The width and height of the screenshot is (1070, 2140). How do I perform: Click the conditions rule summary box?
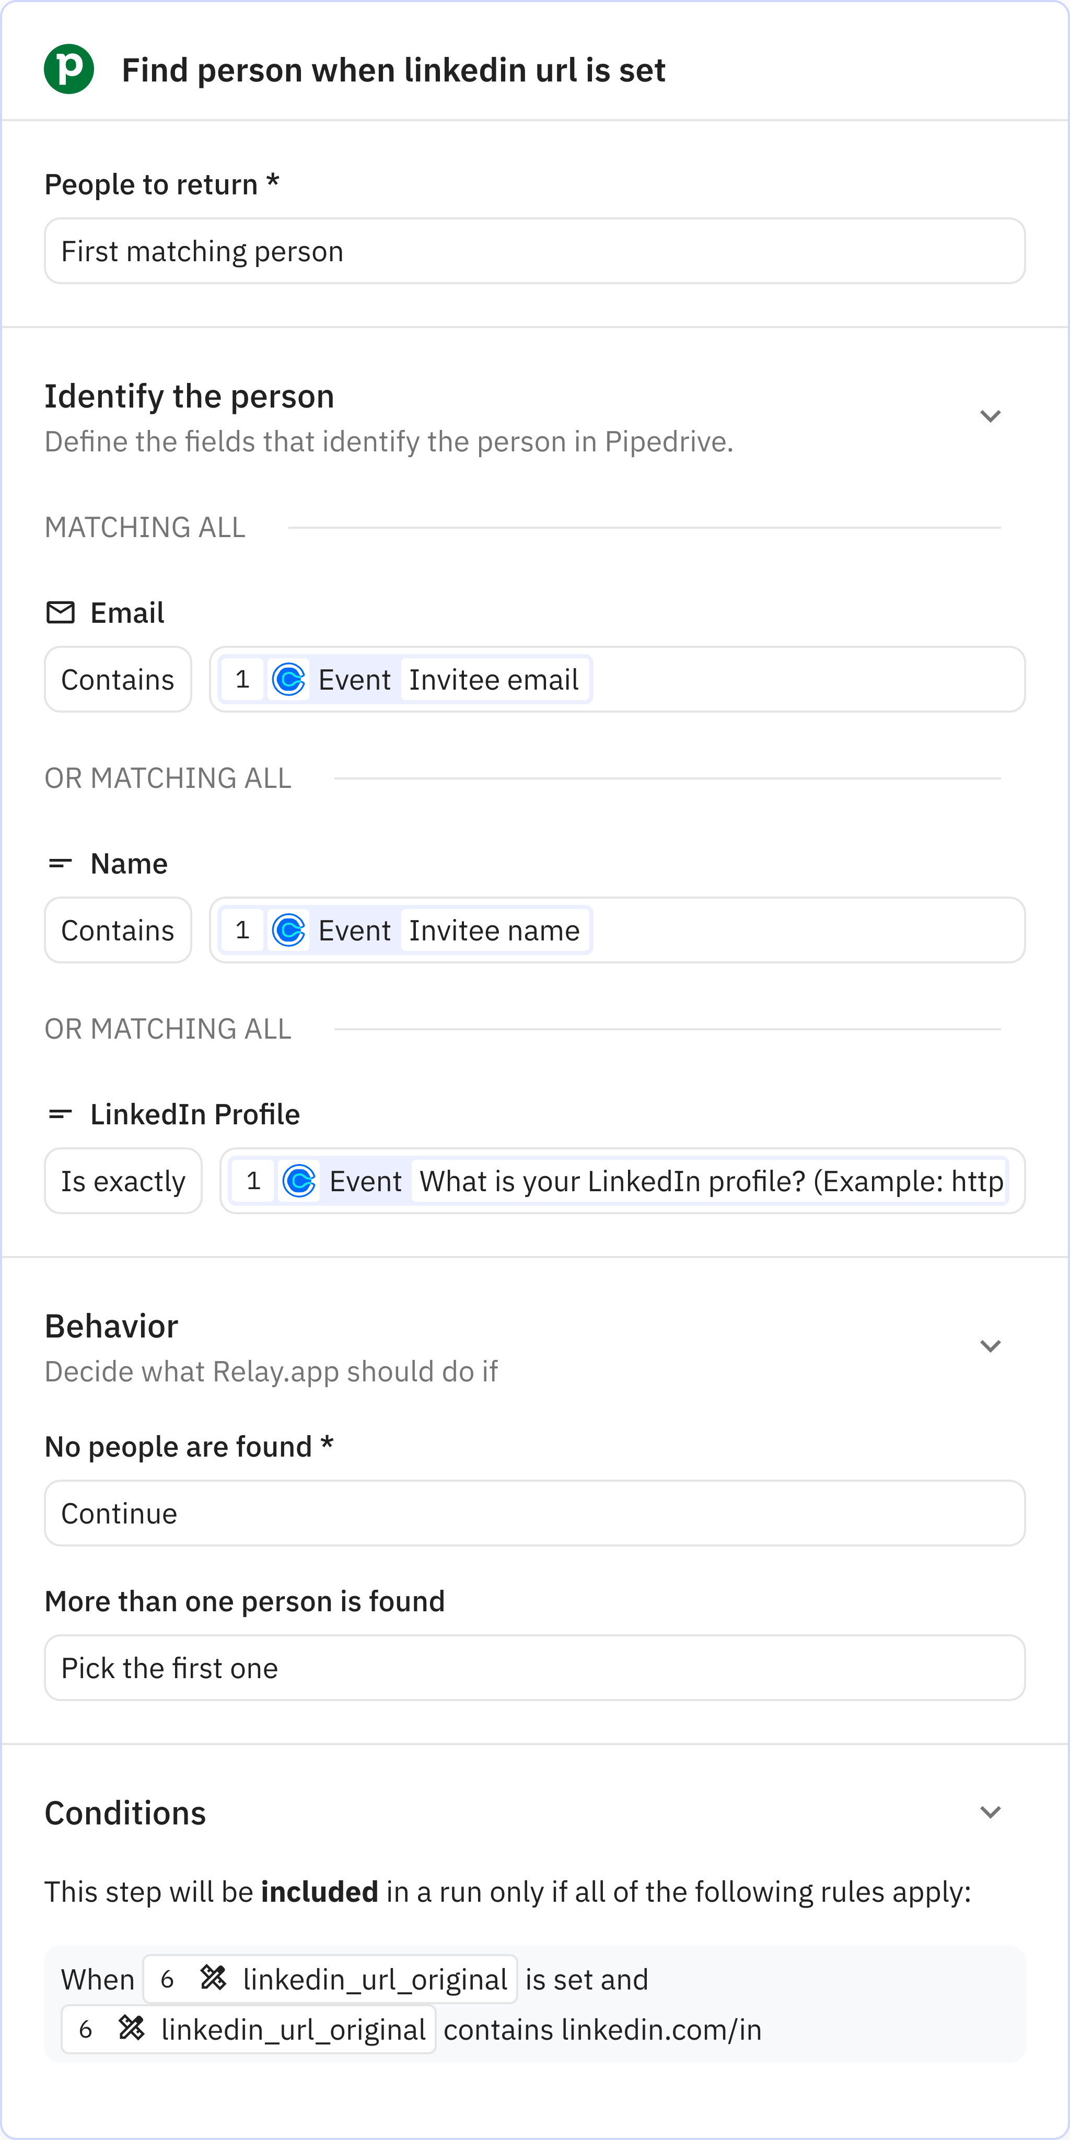pyautogui.click(x=534, y=2004)
